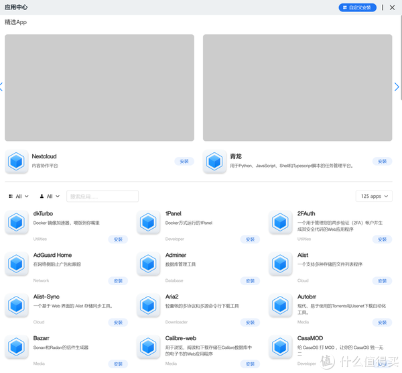Viewport: 402px width, 373px height.
Task: Install 2FAuth with its 安装 button
Action: (383, 239)
